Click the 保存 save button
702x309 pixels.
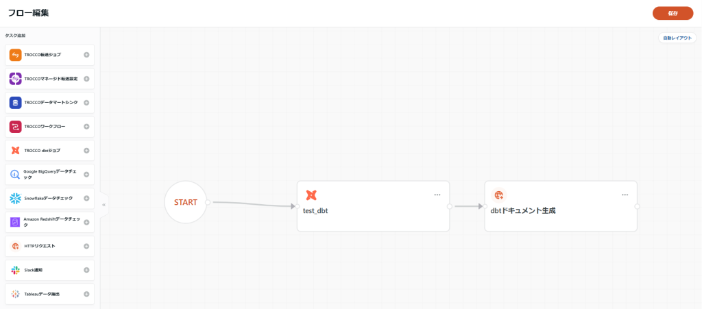click(x=673, y=14)
